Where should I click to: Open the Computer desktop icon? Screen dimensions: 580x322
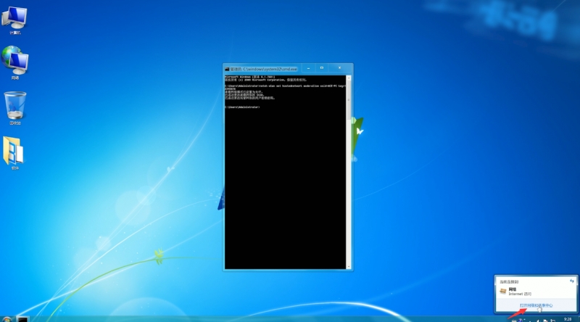(14, 20)
